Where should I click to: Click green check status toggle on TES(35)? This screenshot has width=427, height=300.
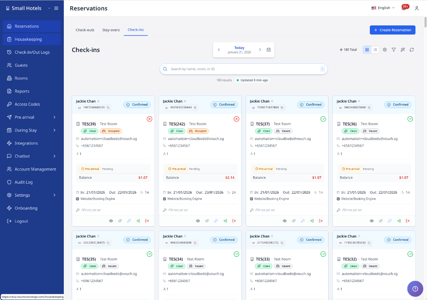pos(150,254)
